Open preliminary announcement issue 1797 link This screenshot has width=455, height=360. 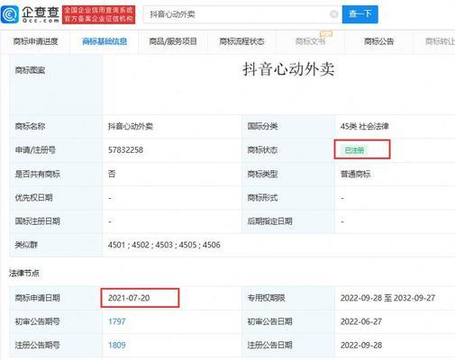tap(117, 321)
